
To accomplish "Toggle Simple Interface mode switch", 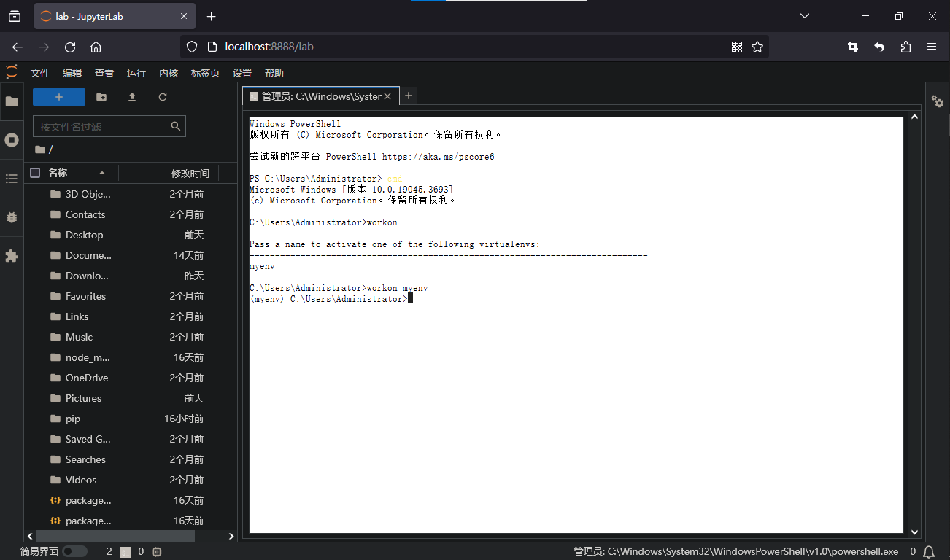I will [x=74, y=552].
